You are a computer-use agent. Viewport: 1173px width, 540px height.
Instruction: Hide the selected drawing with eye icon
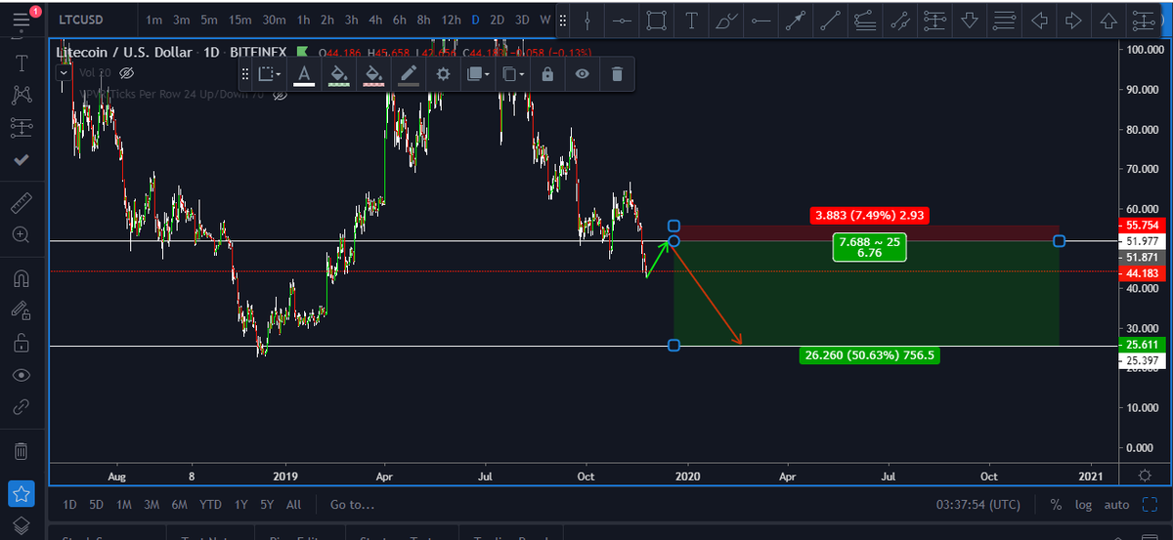(582, 73)
